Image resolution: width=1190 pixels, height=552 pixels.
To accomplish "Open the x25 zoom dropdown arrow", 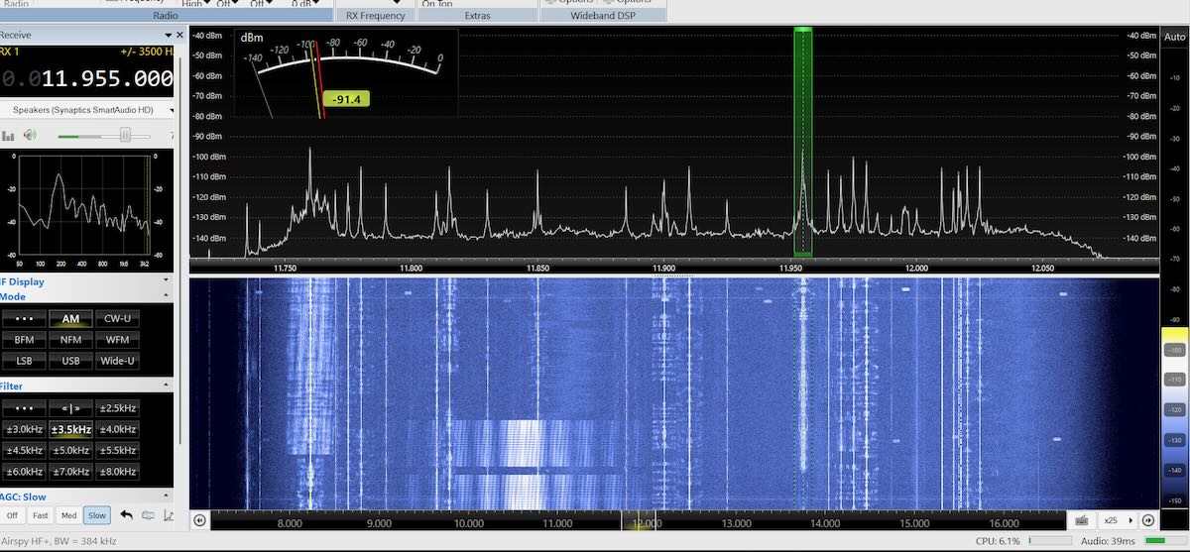I will tap(1130, 520).
